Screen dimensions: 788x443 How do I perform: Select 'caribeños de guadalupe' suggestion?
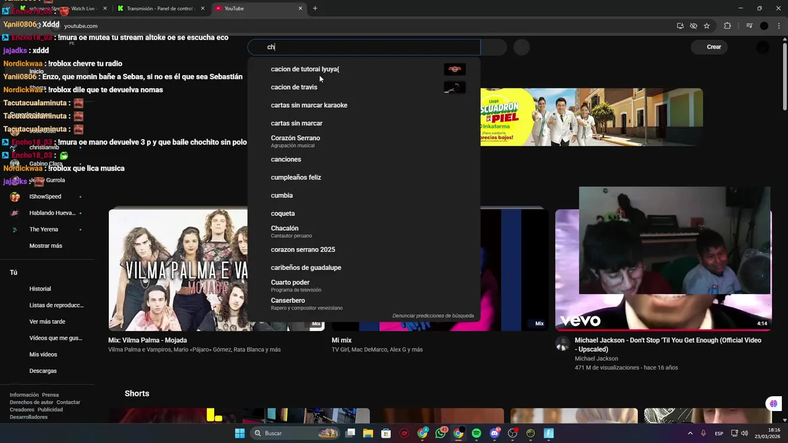point(364,268)
